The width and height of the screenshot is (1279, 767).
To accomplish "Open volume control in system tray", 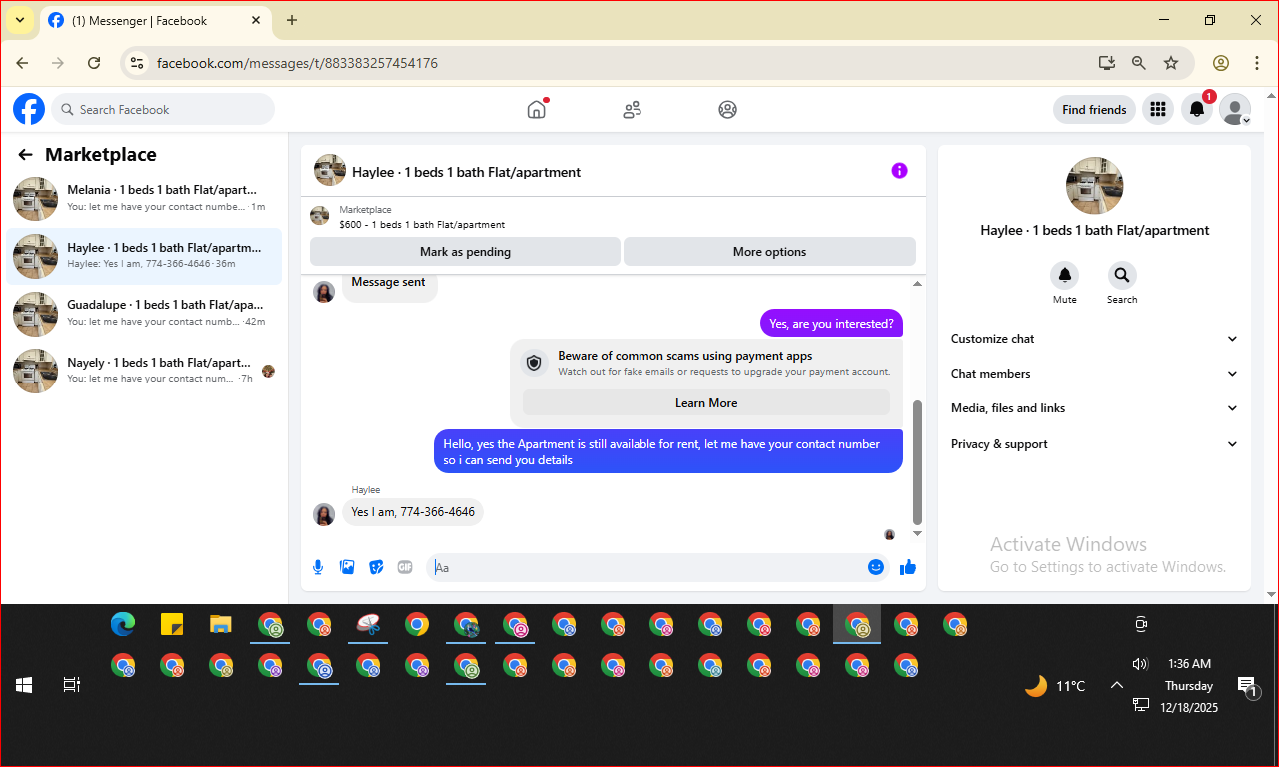I will click(1140, 664).
